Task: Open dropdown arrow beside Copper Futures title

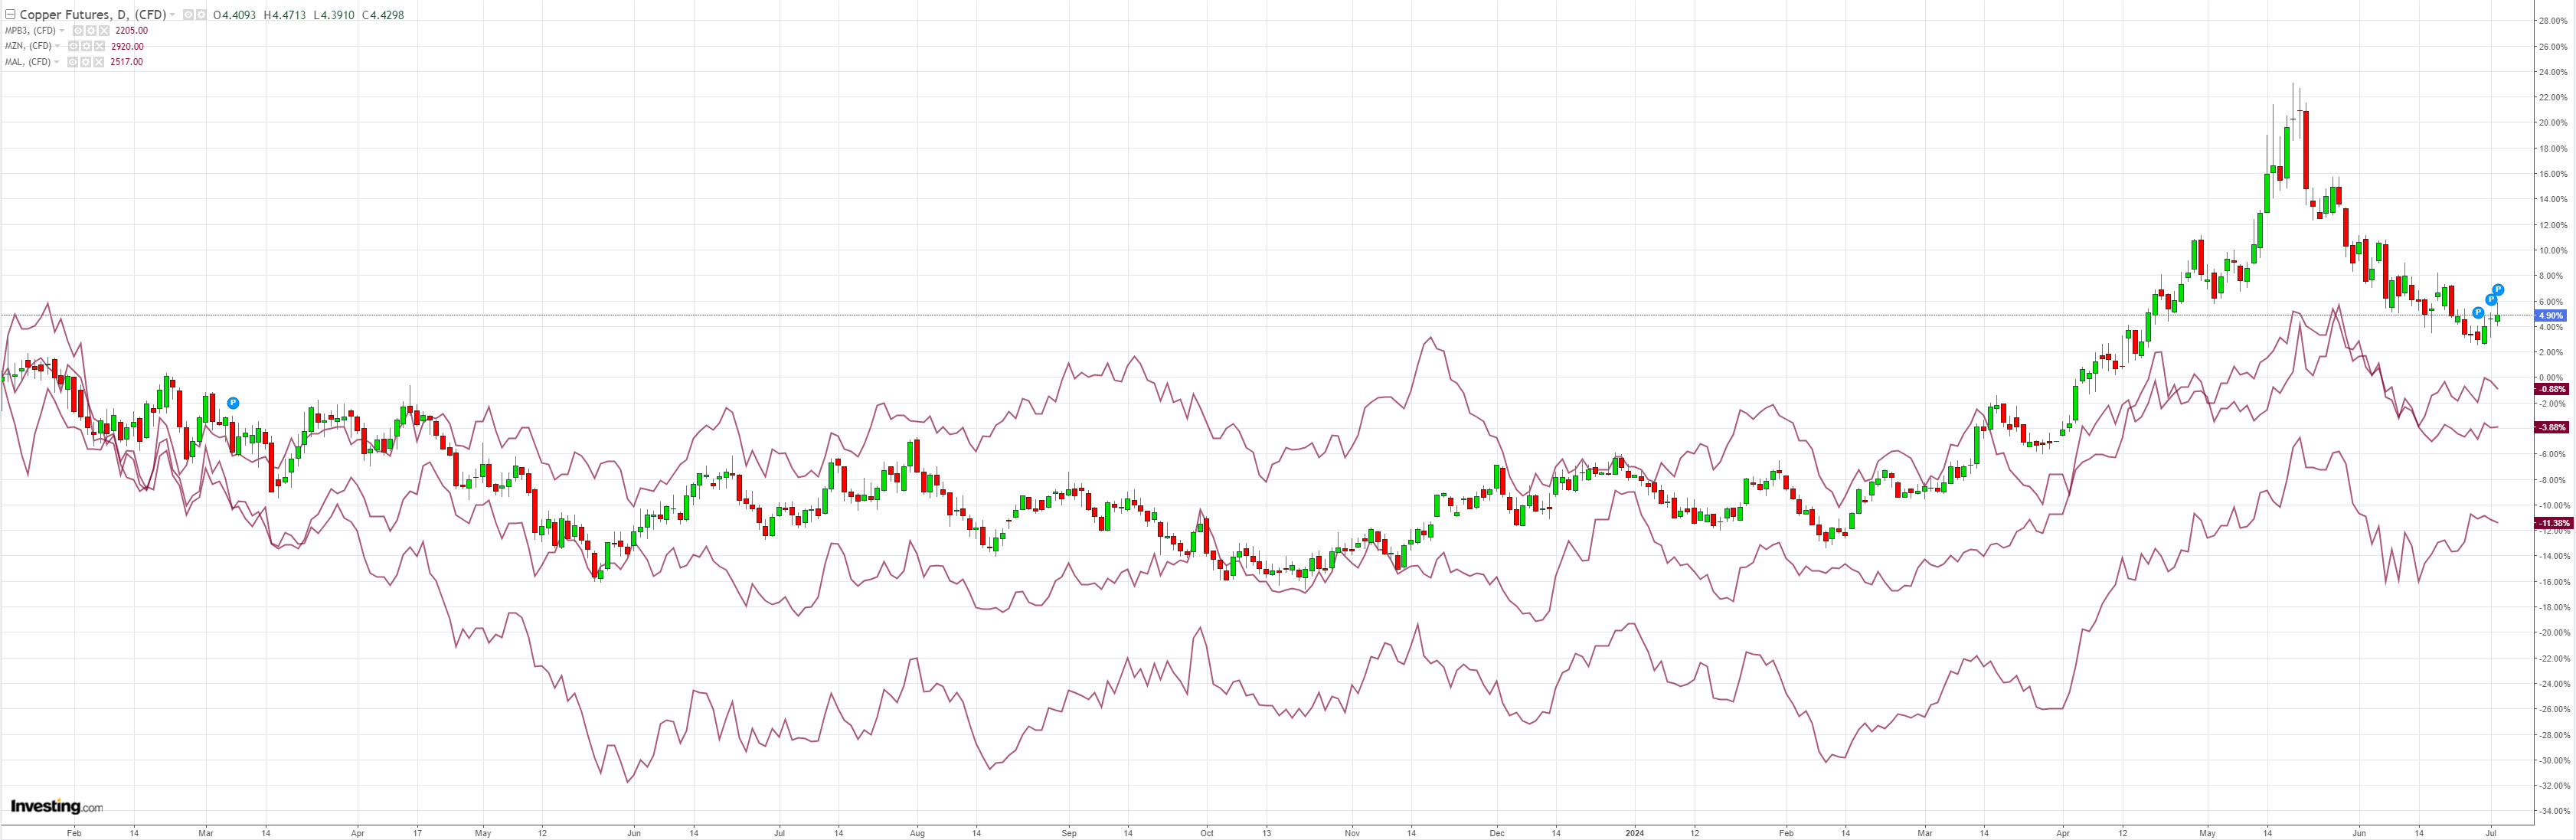Action: coord(172,15)
